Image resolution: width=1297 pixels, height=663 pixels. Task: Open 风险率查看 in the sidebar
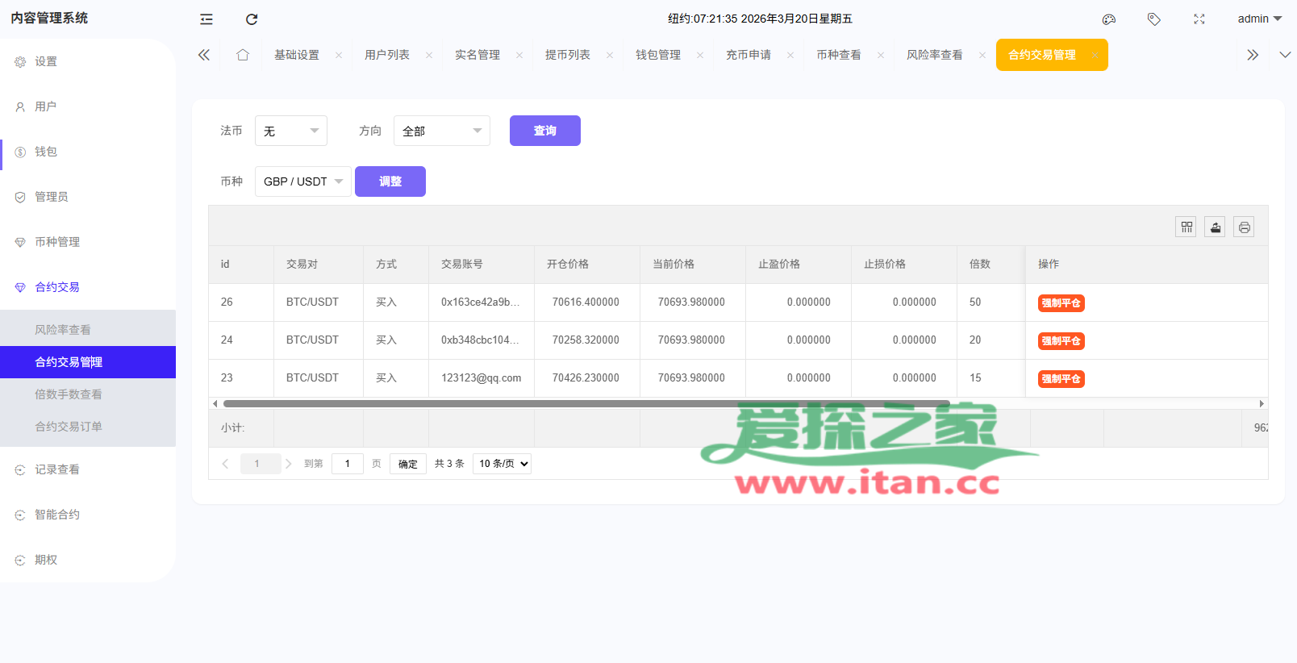tap(63, 330)
